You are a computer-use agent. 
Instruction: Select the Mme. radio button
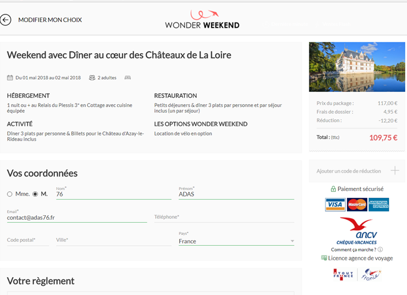click(x=10, y=194)
